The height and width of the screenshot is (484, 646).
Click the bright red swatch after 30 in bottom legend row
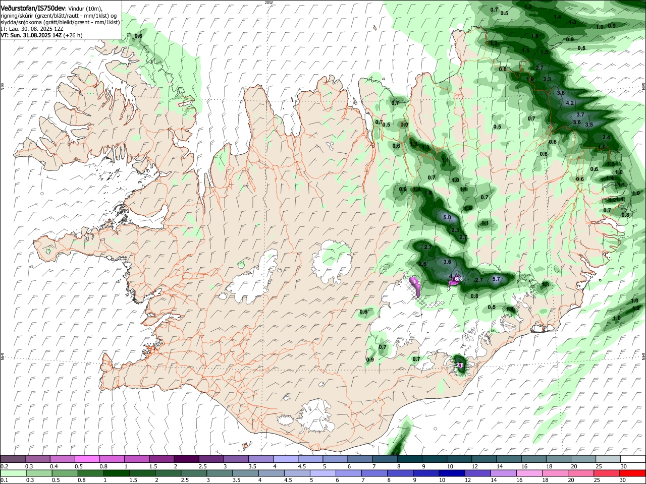(632, 472)
